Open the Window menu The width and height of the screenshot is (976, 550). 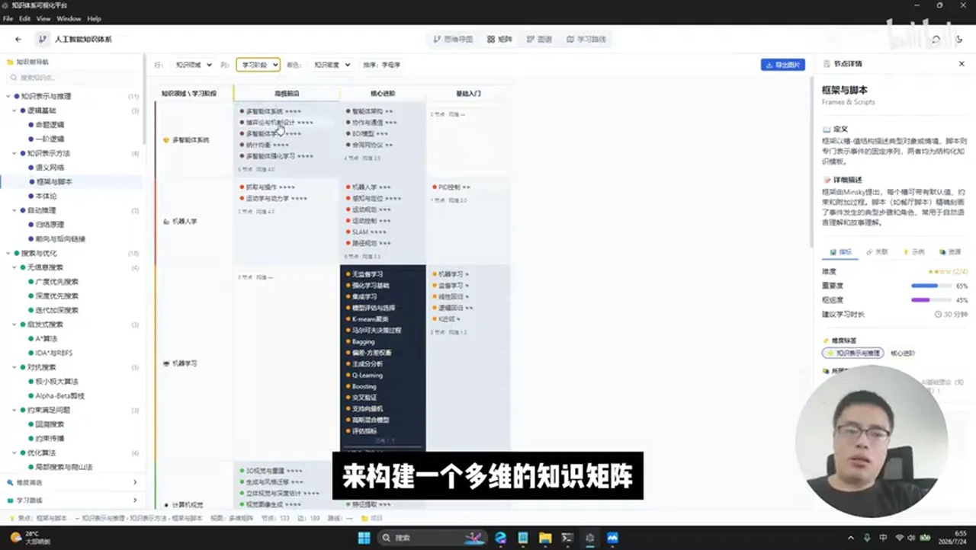coord(69,18)
